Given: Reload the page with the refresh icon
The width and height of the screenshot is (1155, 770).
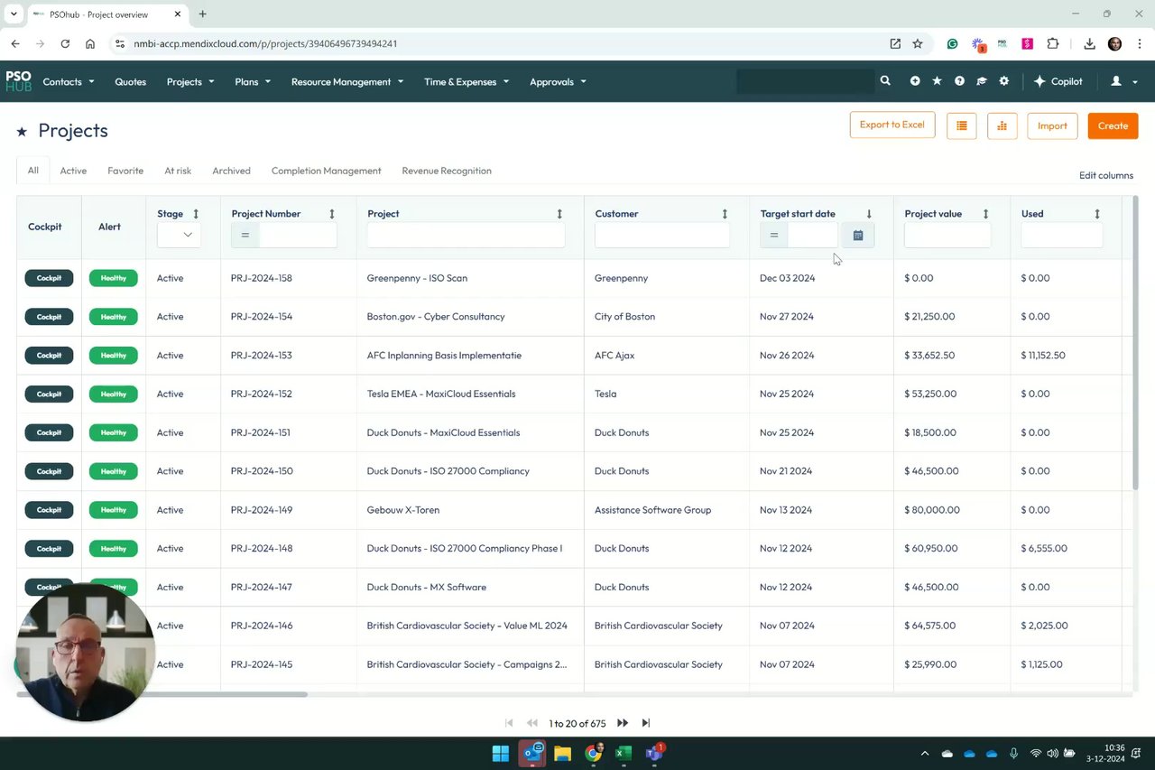Looking at the screenshot, I should point(65,43).
